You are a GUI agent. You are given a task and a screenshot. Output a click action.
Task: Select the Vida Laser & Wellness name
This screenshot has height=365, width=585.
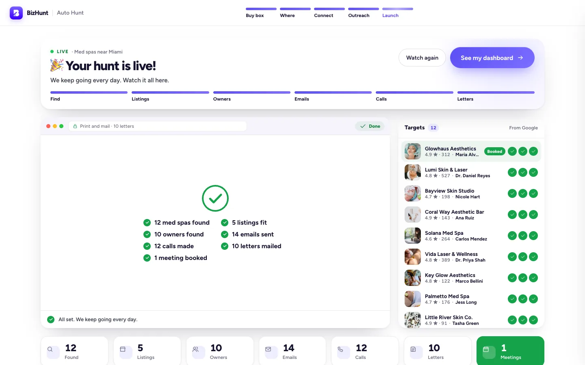(x=451, y=254)
